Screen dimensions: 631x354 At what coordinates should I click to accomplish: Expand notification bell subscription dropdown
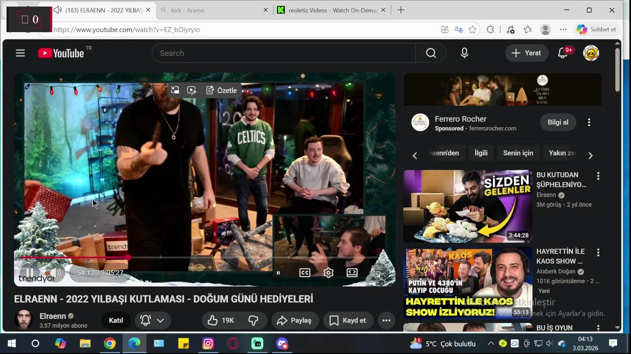tap(160, 321)
